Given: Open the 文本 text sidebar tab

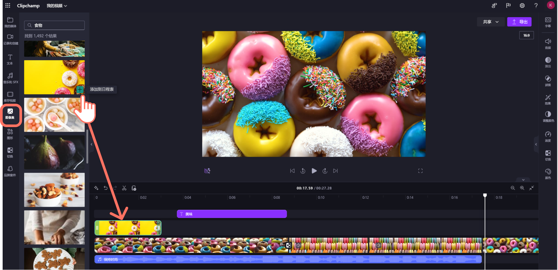Looking at the screenshot, I should tap(10, 60).
